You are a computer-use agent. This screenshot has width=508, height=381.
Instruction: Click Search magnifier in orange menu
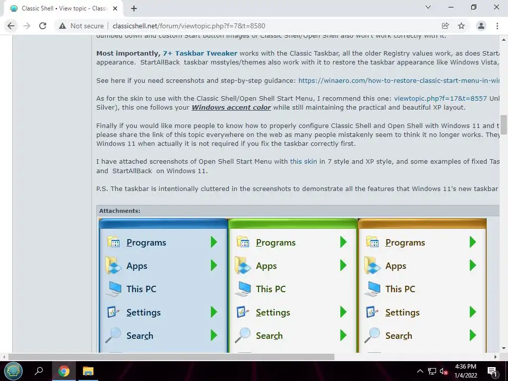(x=373, y=335)
